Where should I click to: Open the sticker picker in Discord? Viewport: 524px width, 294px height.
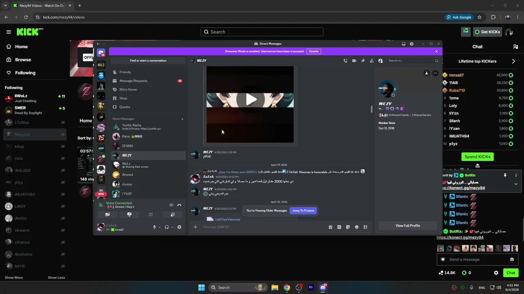coord(348,227)
